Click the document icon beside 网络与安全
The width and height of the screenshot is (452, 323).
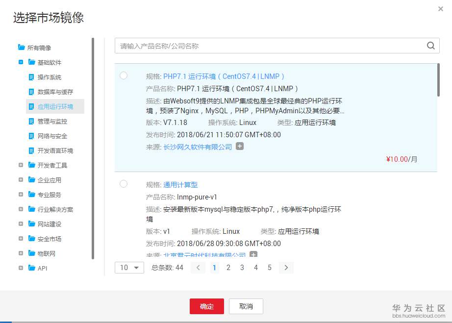[x=30, y=136]
